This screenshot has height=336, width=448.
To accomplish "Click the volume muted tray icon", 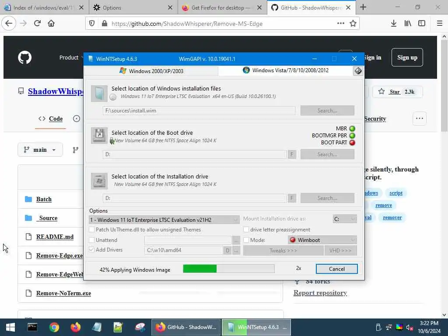I will click(x=409, y=327).
